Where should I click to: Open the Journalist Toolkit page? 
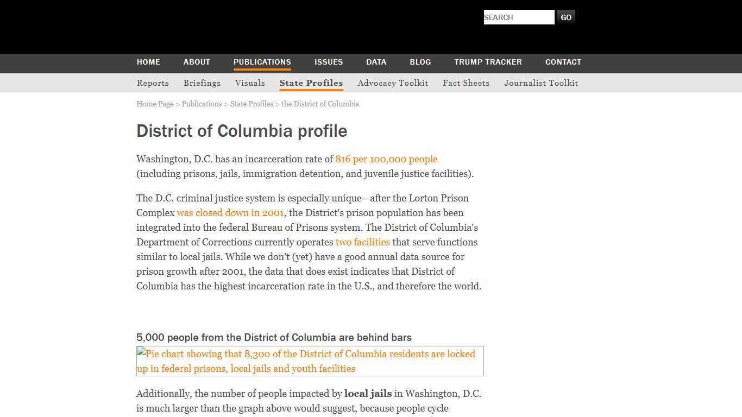click(x=541, y=83)
